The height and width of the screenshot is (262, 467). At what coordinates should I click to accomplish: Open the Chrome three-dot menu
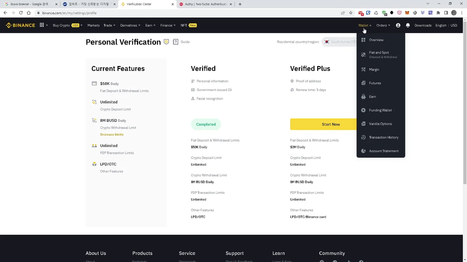click(462, 13)
